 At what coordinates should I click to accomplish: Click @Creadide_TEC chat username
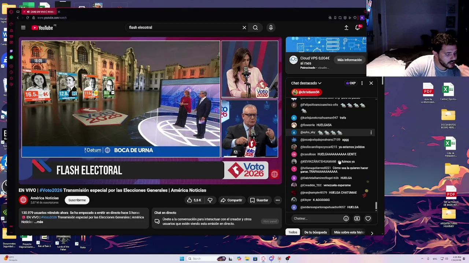point(311,185)
